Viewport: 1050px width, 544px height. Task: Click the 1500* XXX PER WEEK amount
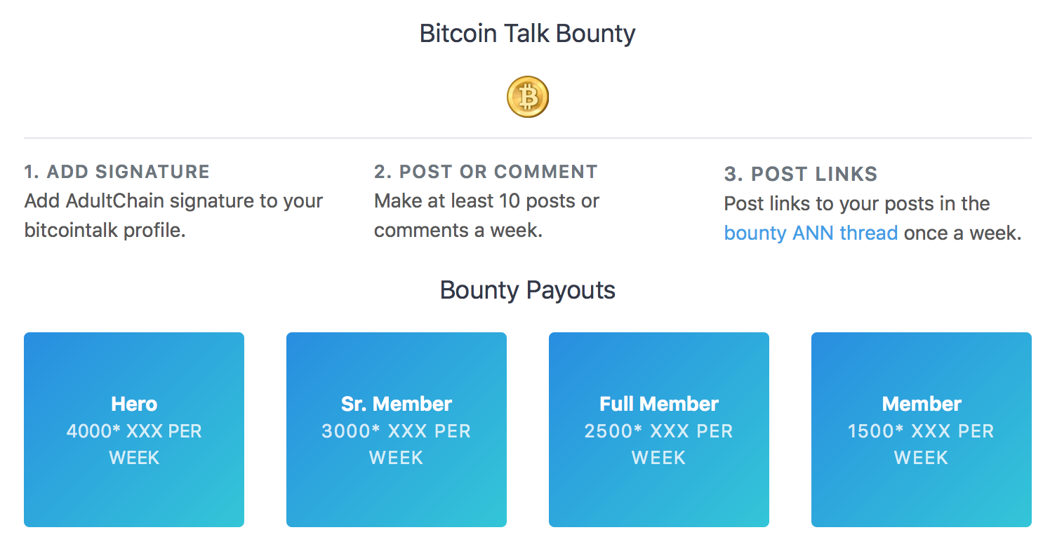(x=922, y=444)
